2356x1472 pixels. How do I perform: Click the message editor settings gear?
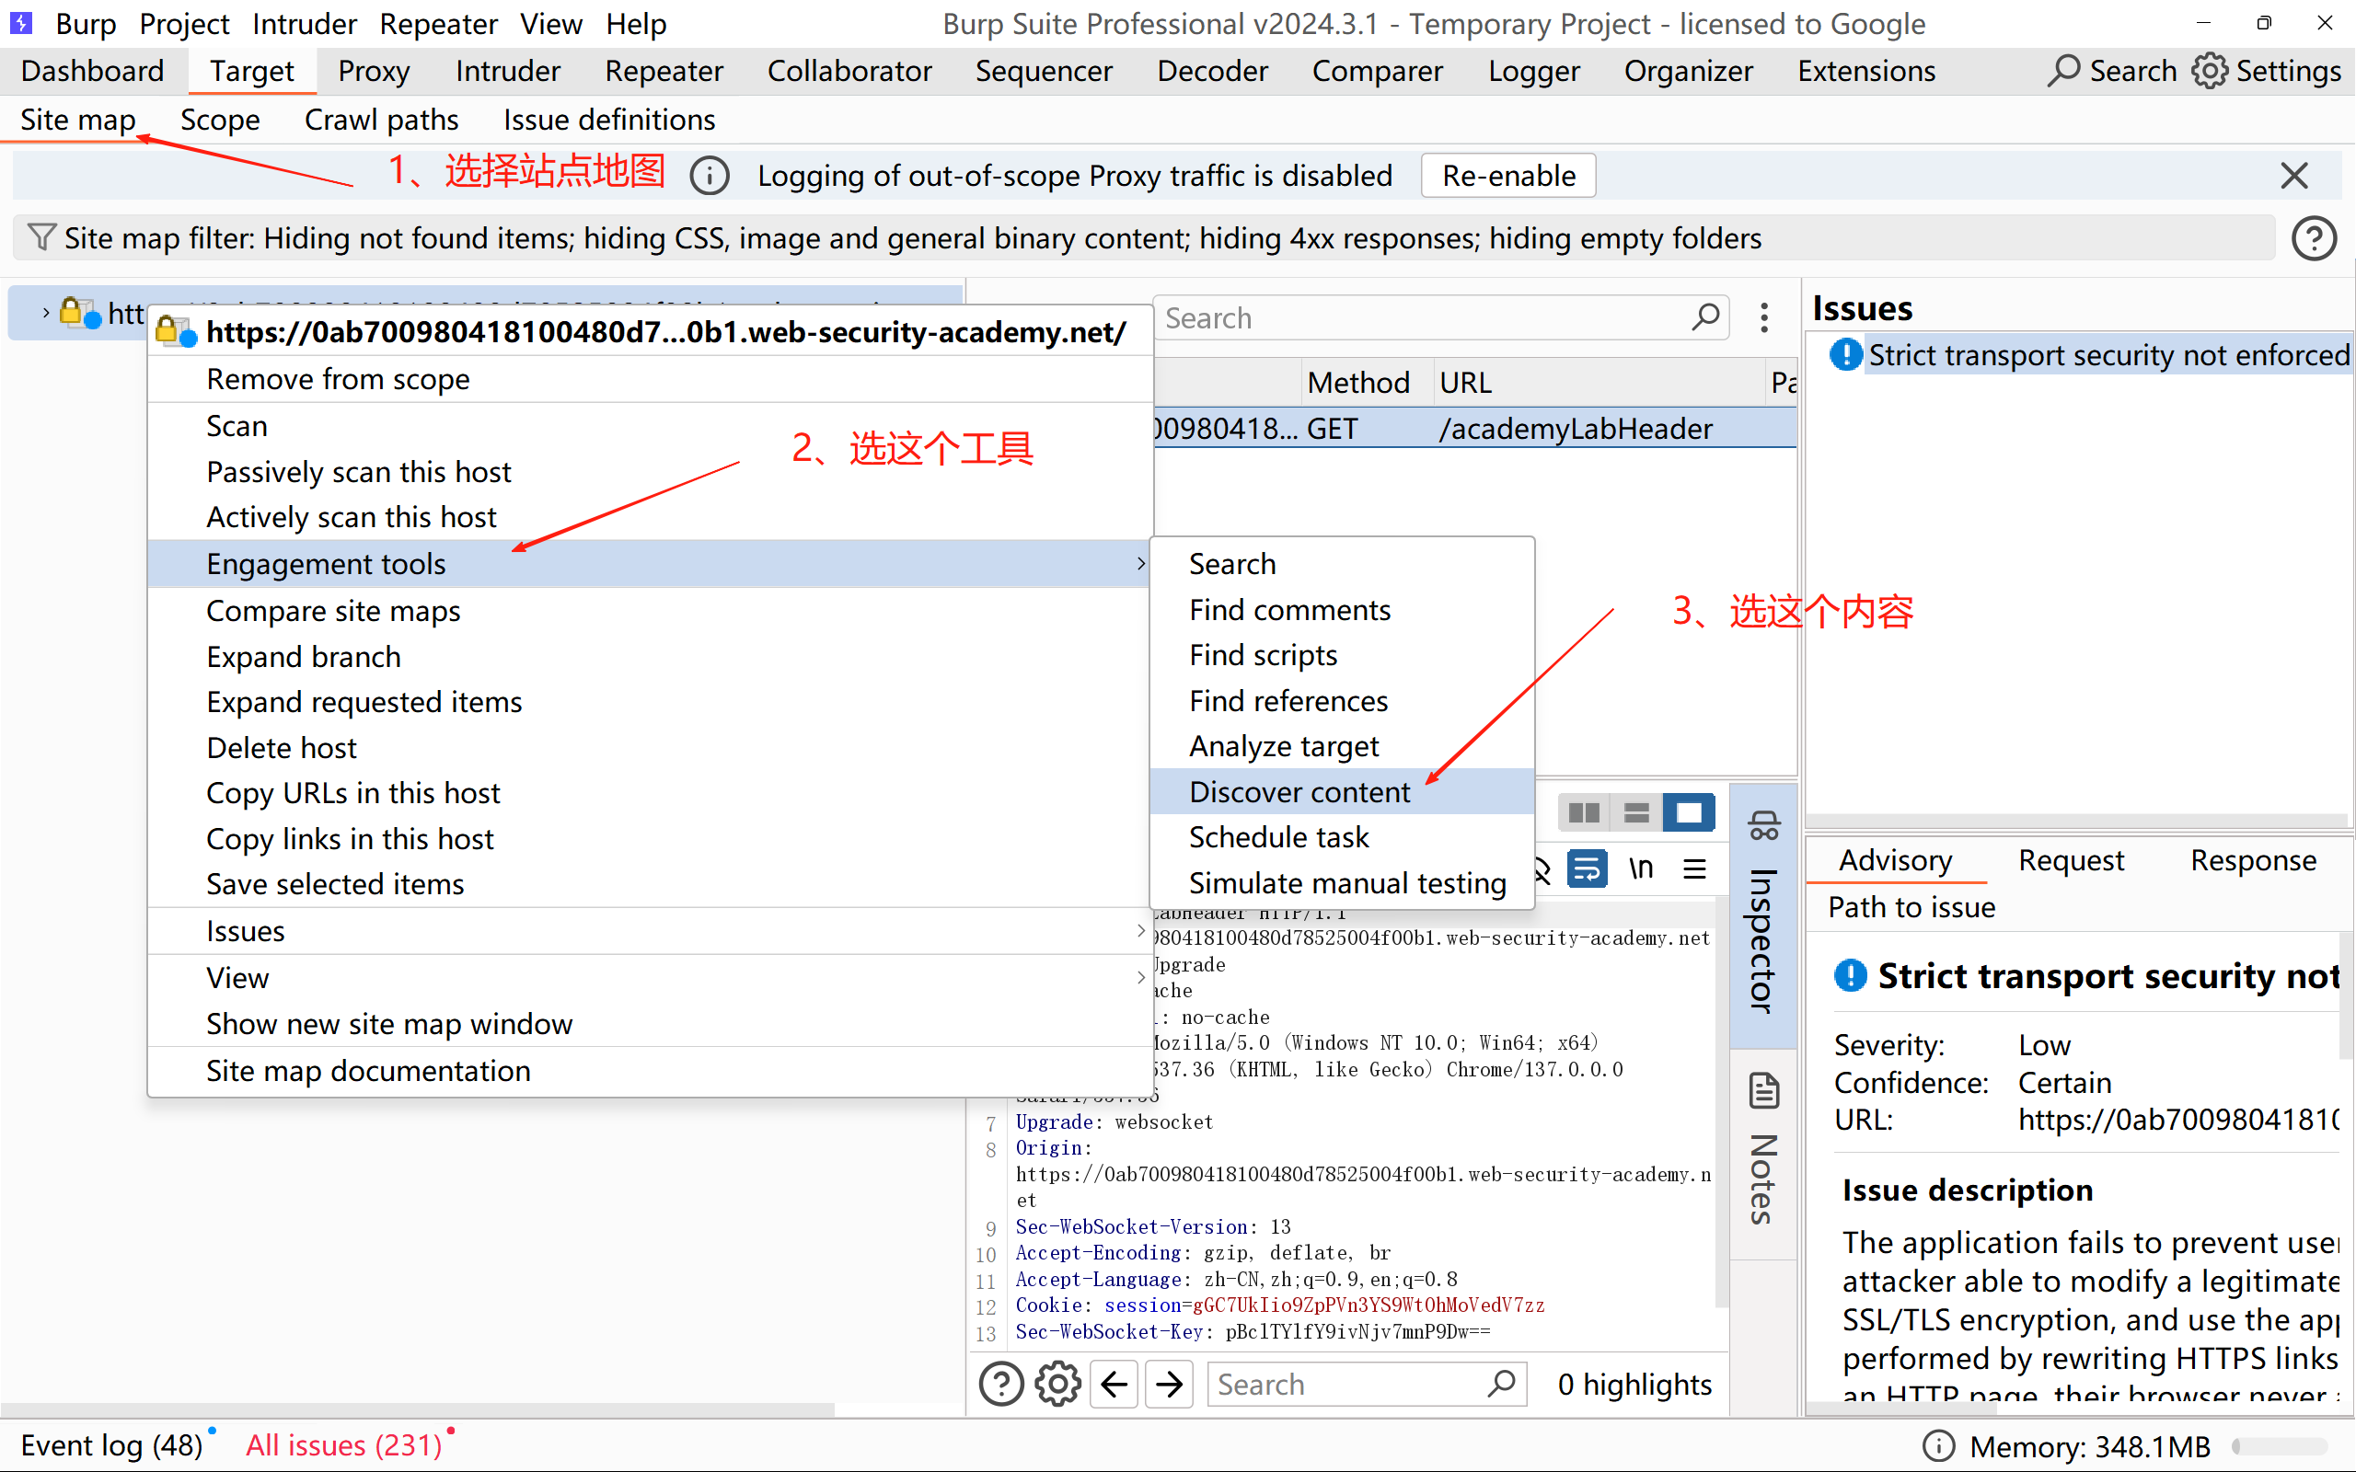pos(1057,1384)
